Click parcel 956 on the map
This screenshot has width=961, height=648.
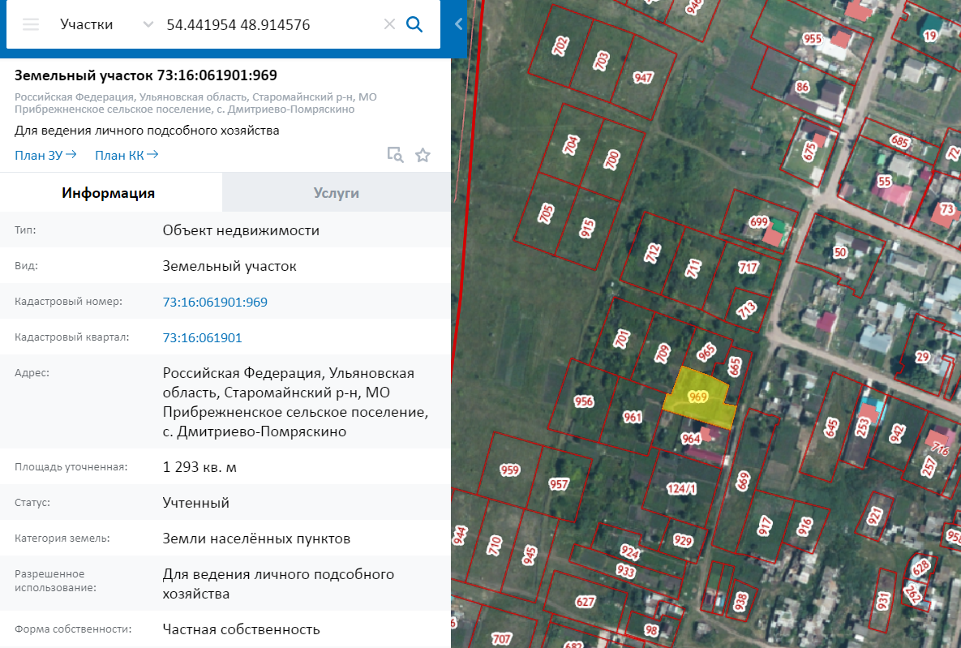point(583,401)
